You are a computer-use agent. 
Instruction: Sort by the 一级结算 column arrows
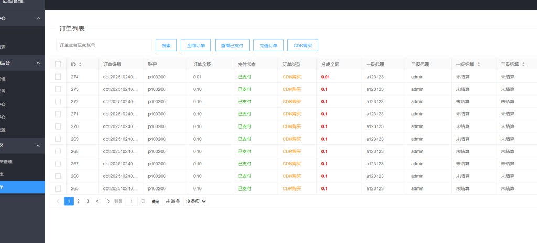pyautogui.click(x=479, y=65)
